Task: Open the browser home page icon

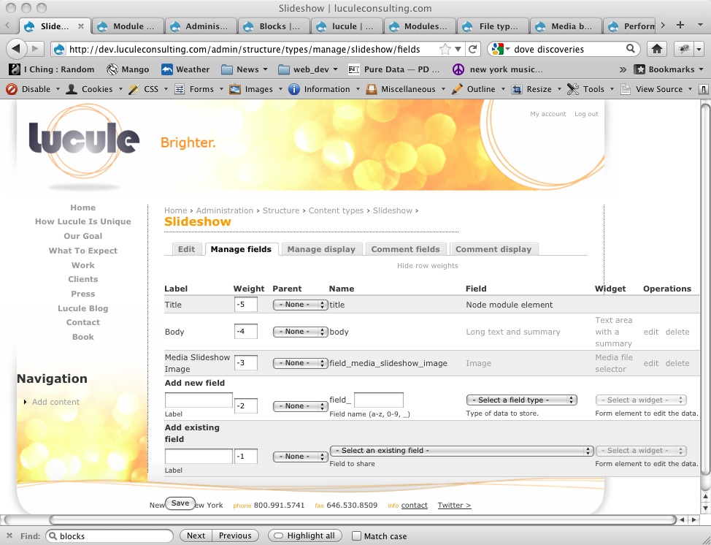Action: [x=656, y=48]
